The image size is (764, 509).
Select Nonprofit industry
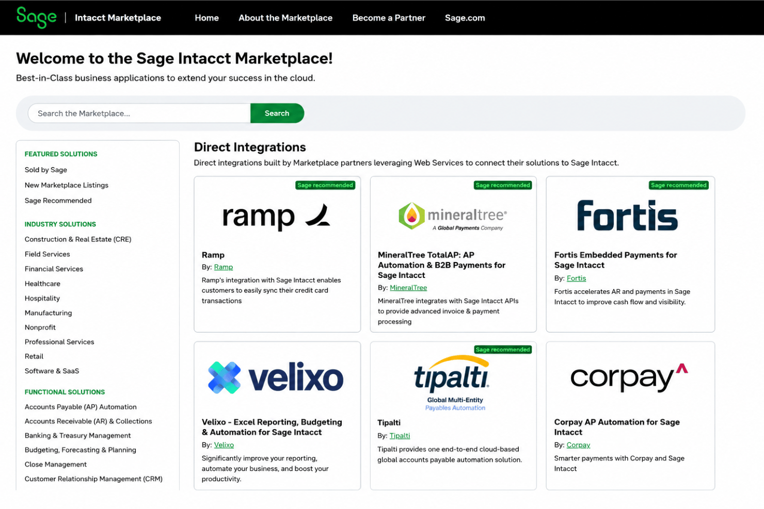pos(40,327)
